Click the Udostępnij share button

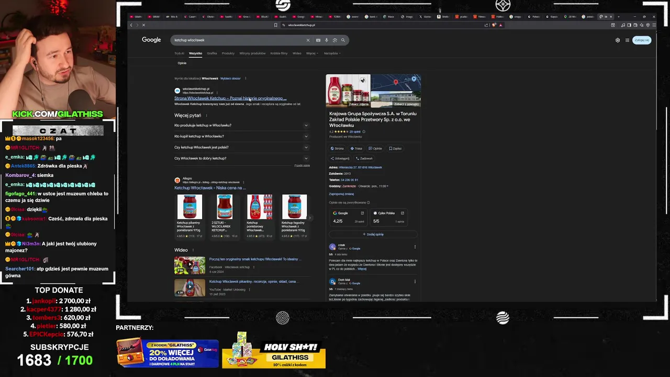[x=340, y=158]
